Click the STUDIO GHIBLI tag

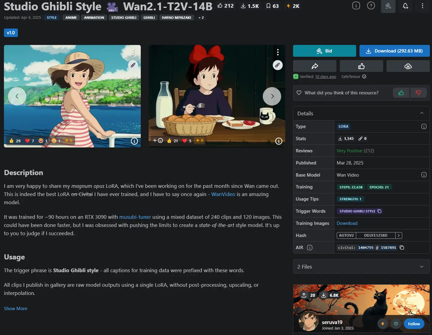(124, 18)
